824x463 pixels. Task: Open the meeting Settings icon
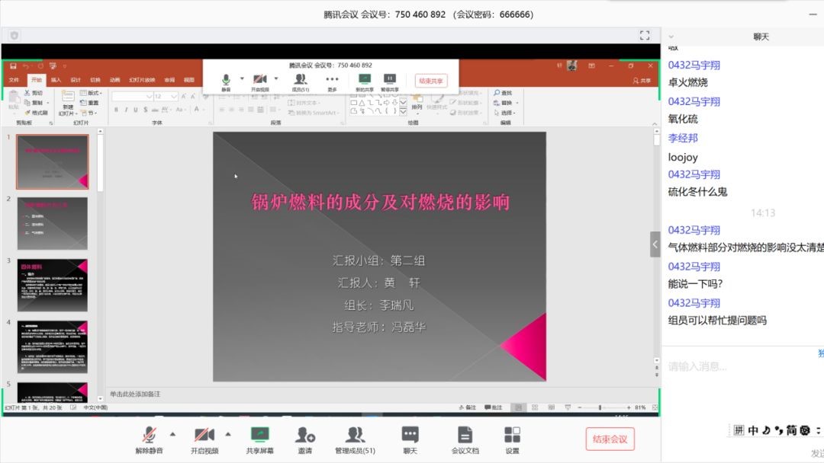point(512,439)
